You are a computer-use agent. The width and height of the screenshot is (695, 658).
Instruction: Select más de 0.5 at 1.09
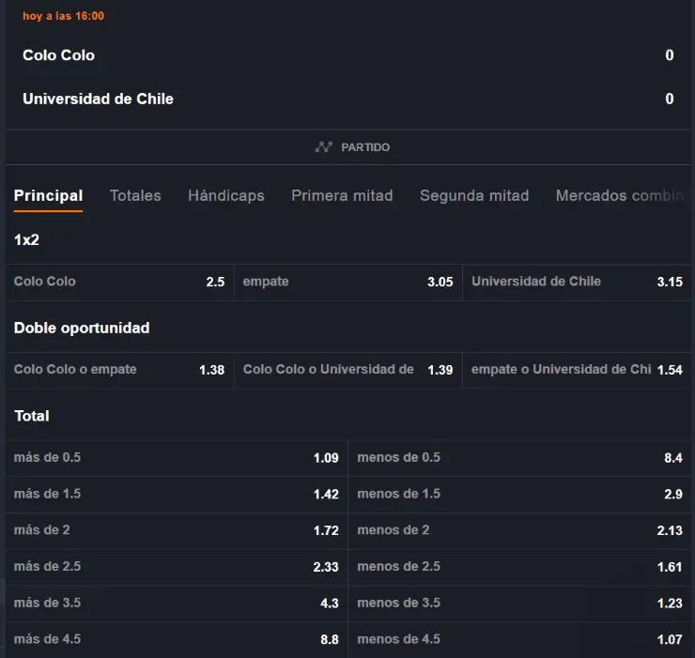[176, 458]
